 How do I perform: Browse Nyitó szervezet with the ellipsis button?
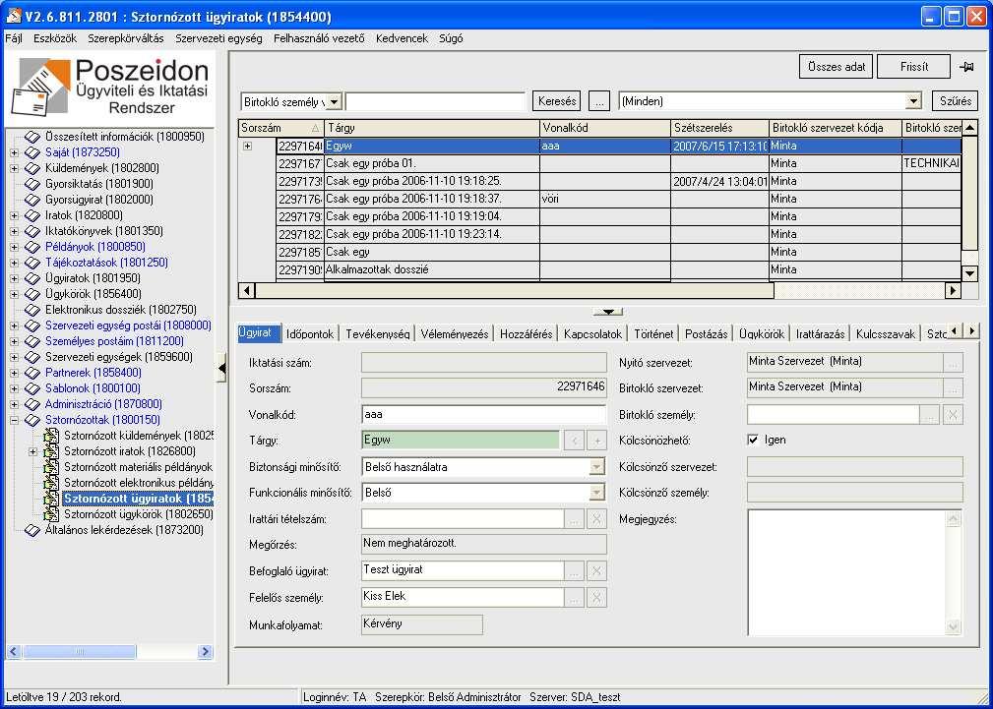[x=953, y=363]
